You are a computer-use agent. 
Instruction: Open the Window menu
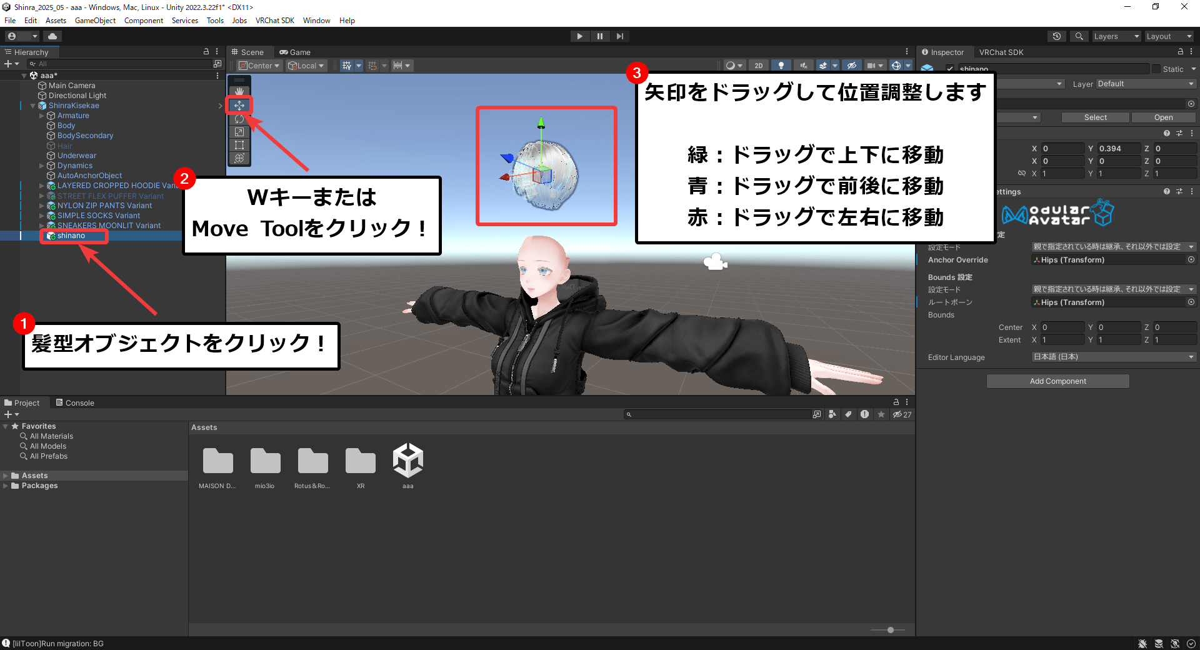(x=316, y=21)
